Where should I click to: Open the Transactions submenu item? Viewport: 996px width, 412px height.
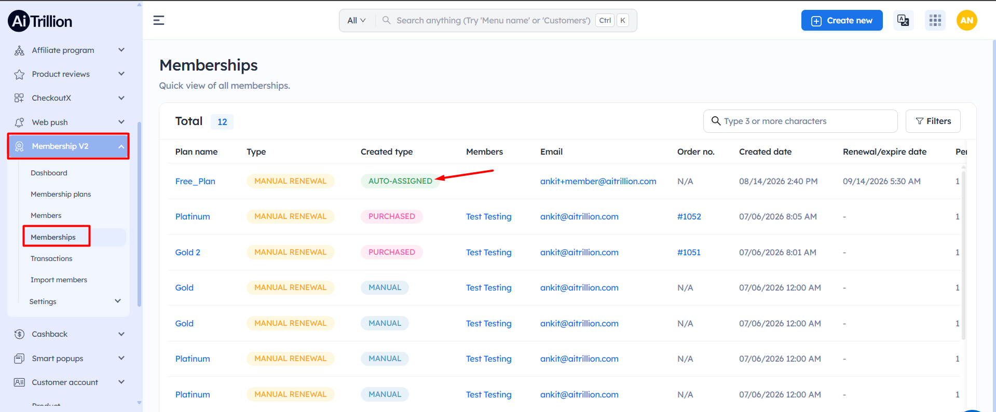pos(51,258)
